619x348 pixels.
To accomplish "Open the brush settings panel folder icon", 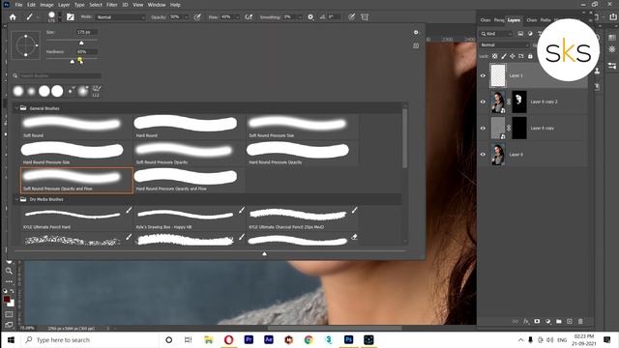I will pos(71,17).
